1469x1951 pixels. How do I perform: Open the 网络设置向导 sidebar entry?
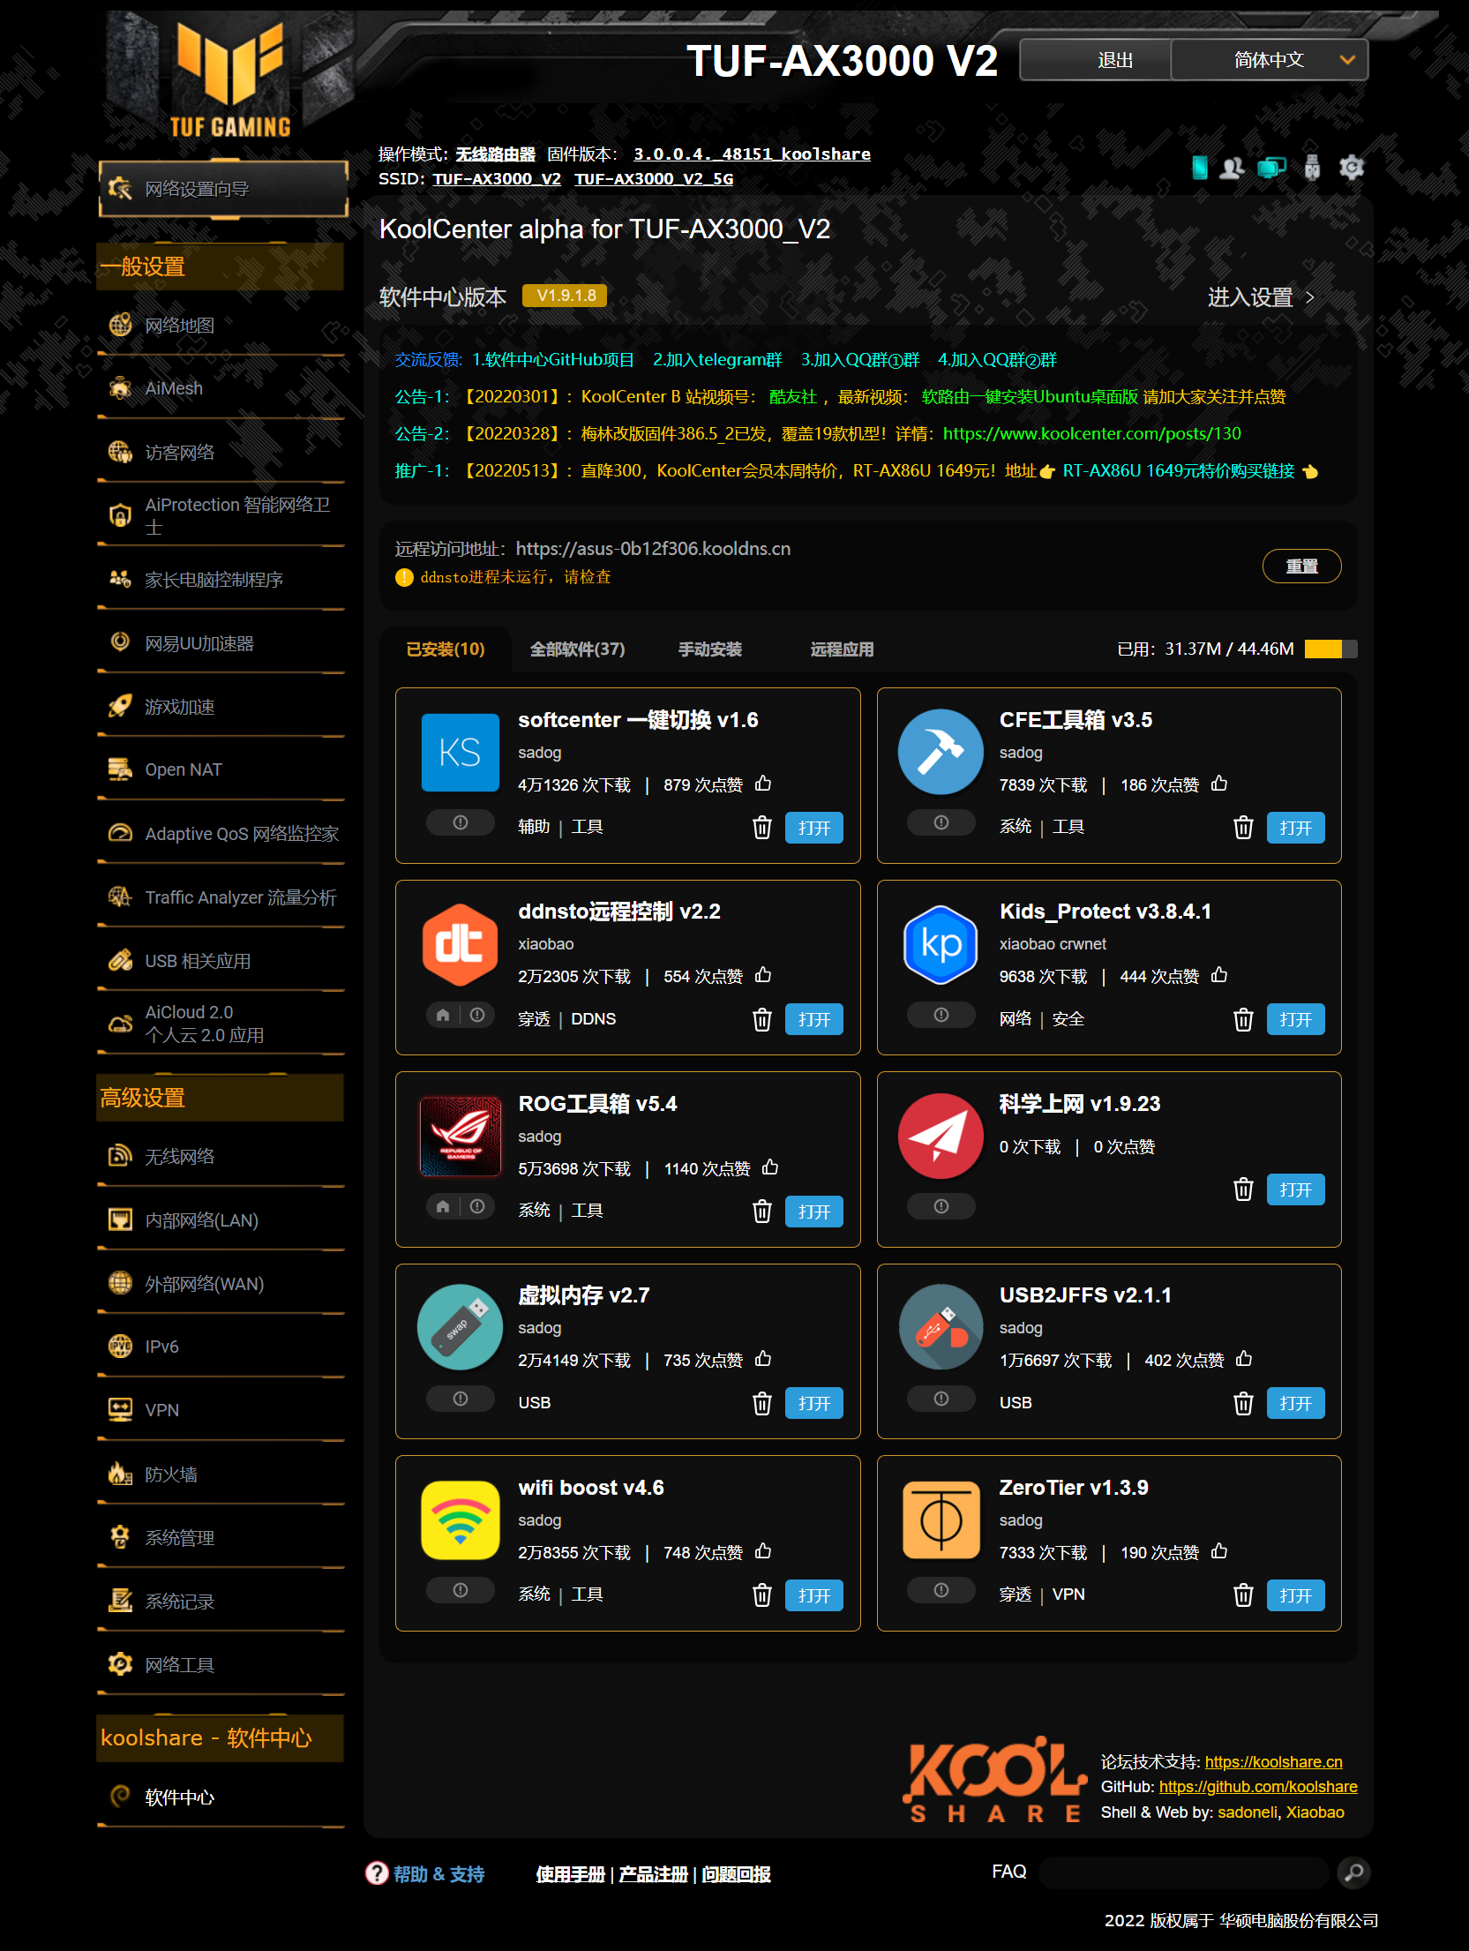[223, 189]
